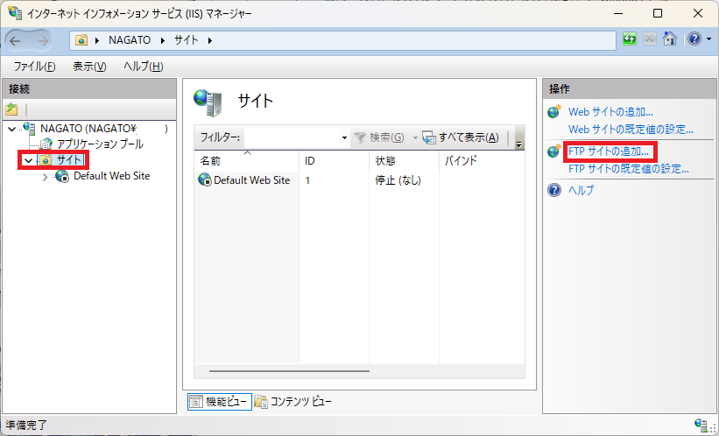Open the ヘルプ(H) menu
719x436 pixels.
(143, 67)
